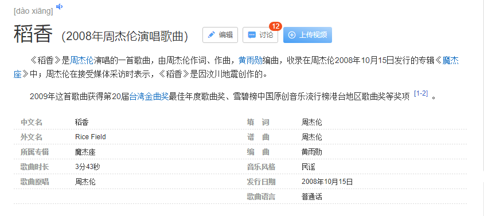Viewport: 484px width, 216px height.
Task: Click the 民谣 music style value
Action: (x=309, y=167)
